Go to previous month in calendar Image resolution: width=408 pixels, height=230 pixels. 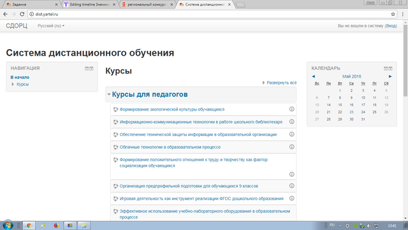[x=313, y=77]
